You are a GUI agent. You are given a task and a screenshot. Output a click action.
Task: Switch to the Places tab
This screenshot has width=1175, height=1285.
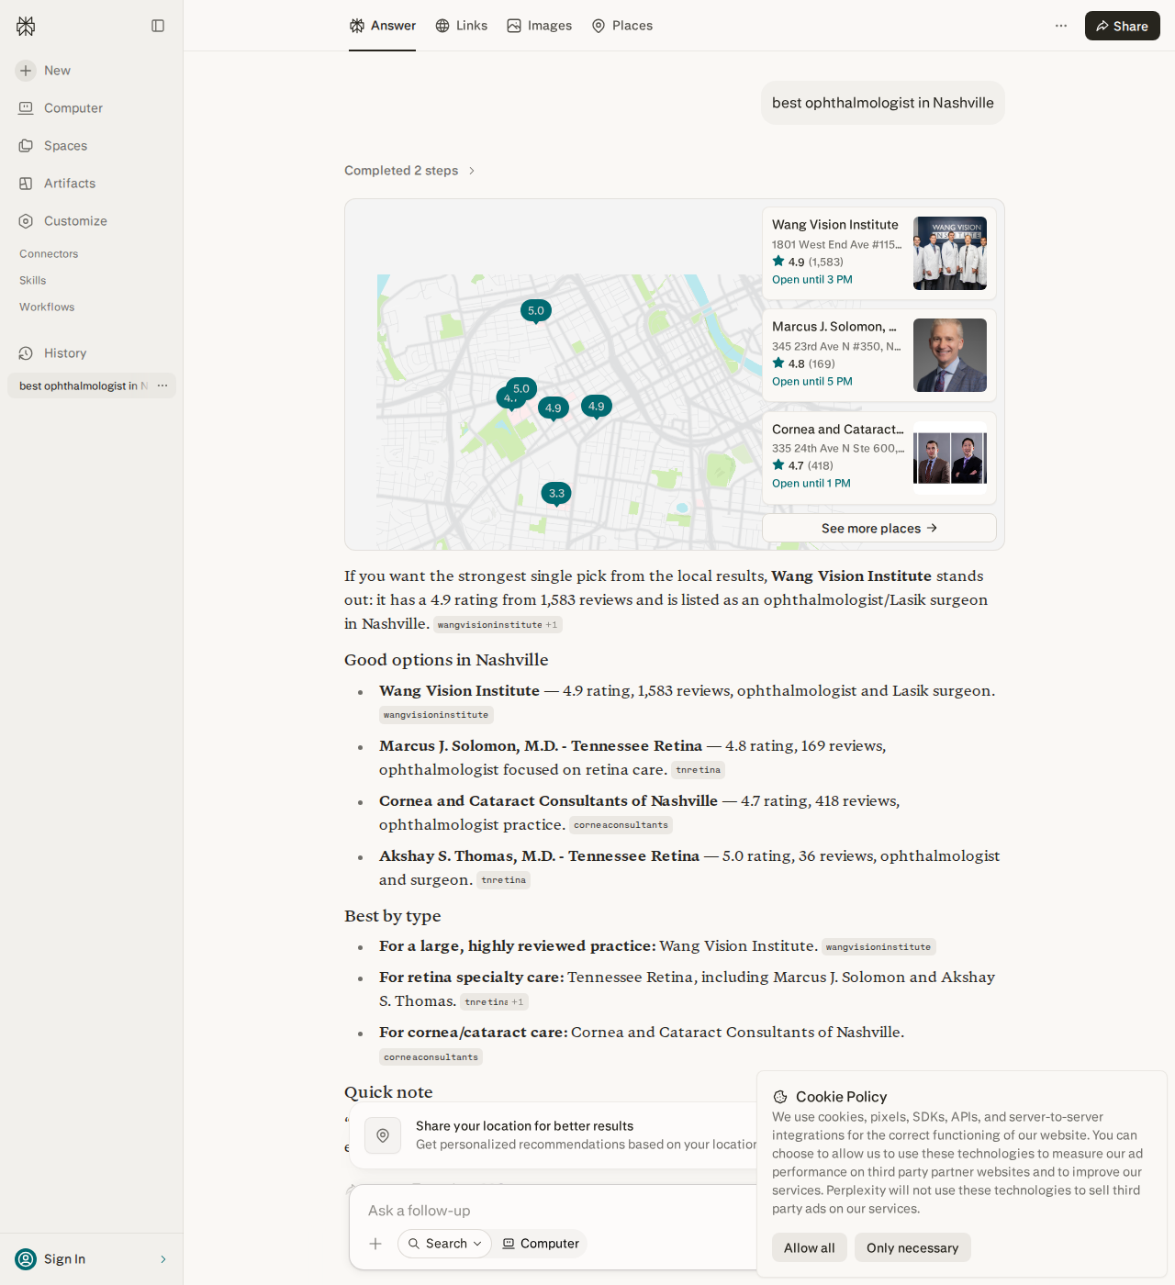622,26
